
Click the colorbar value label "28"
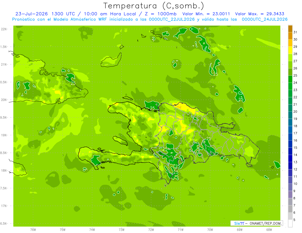[x=295, y=54]
